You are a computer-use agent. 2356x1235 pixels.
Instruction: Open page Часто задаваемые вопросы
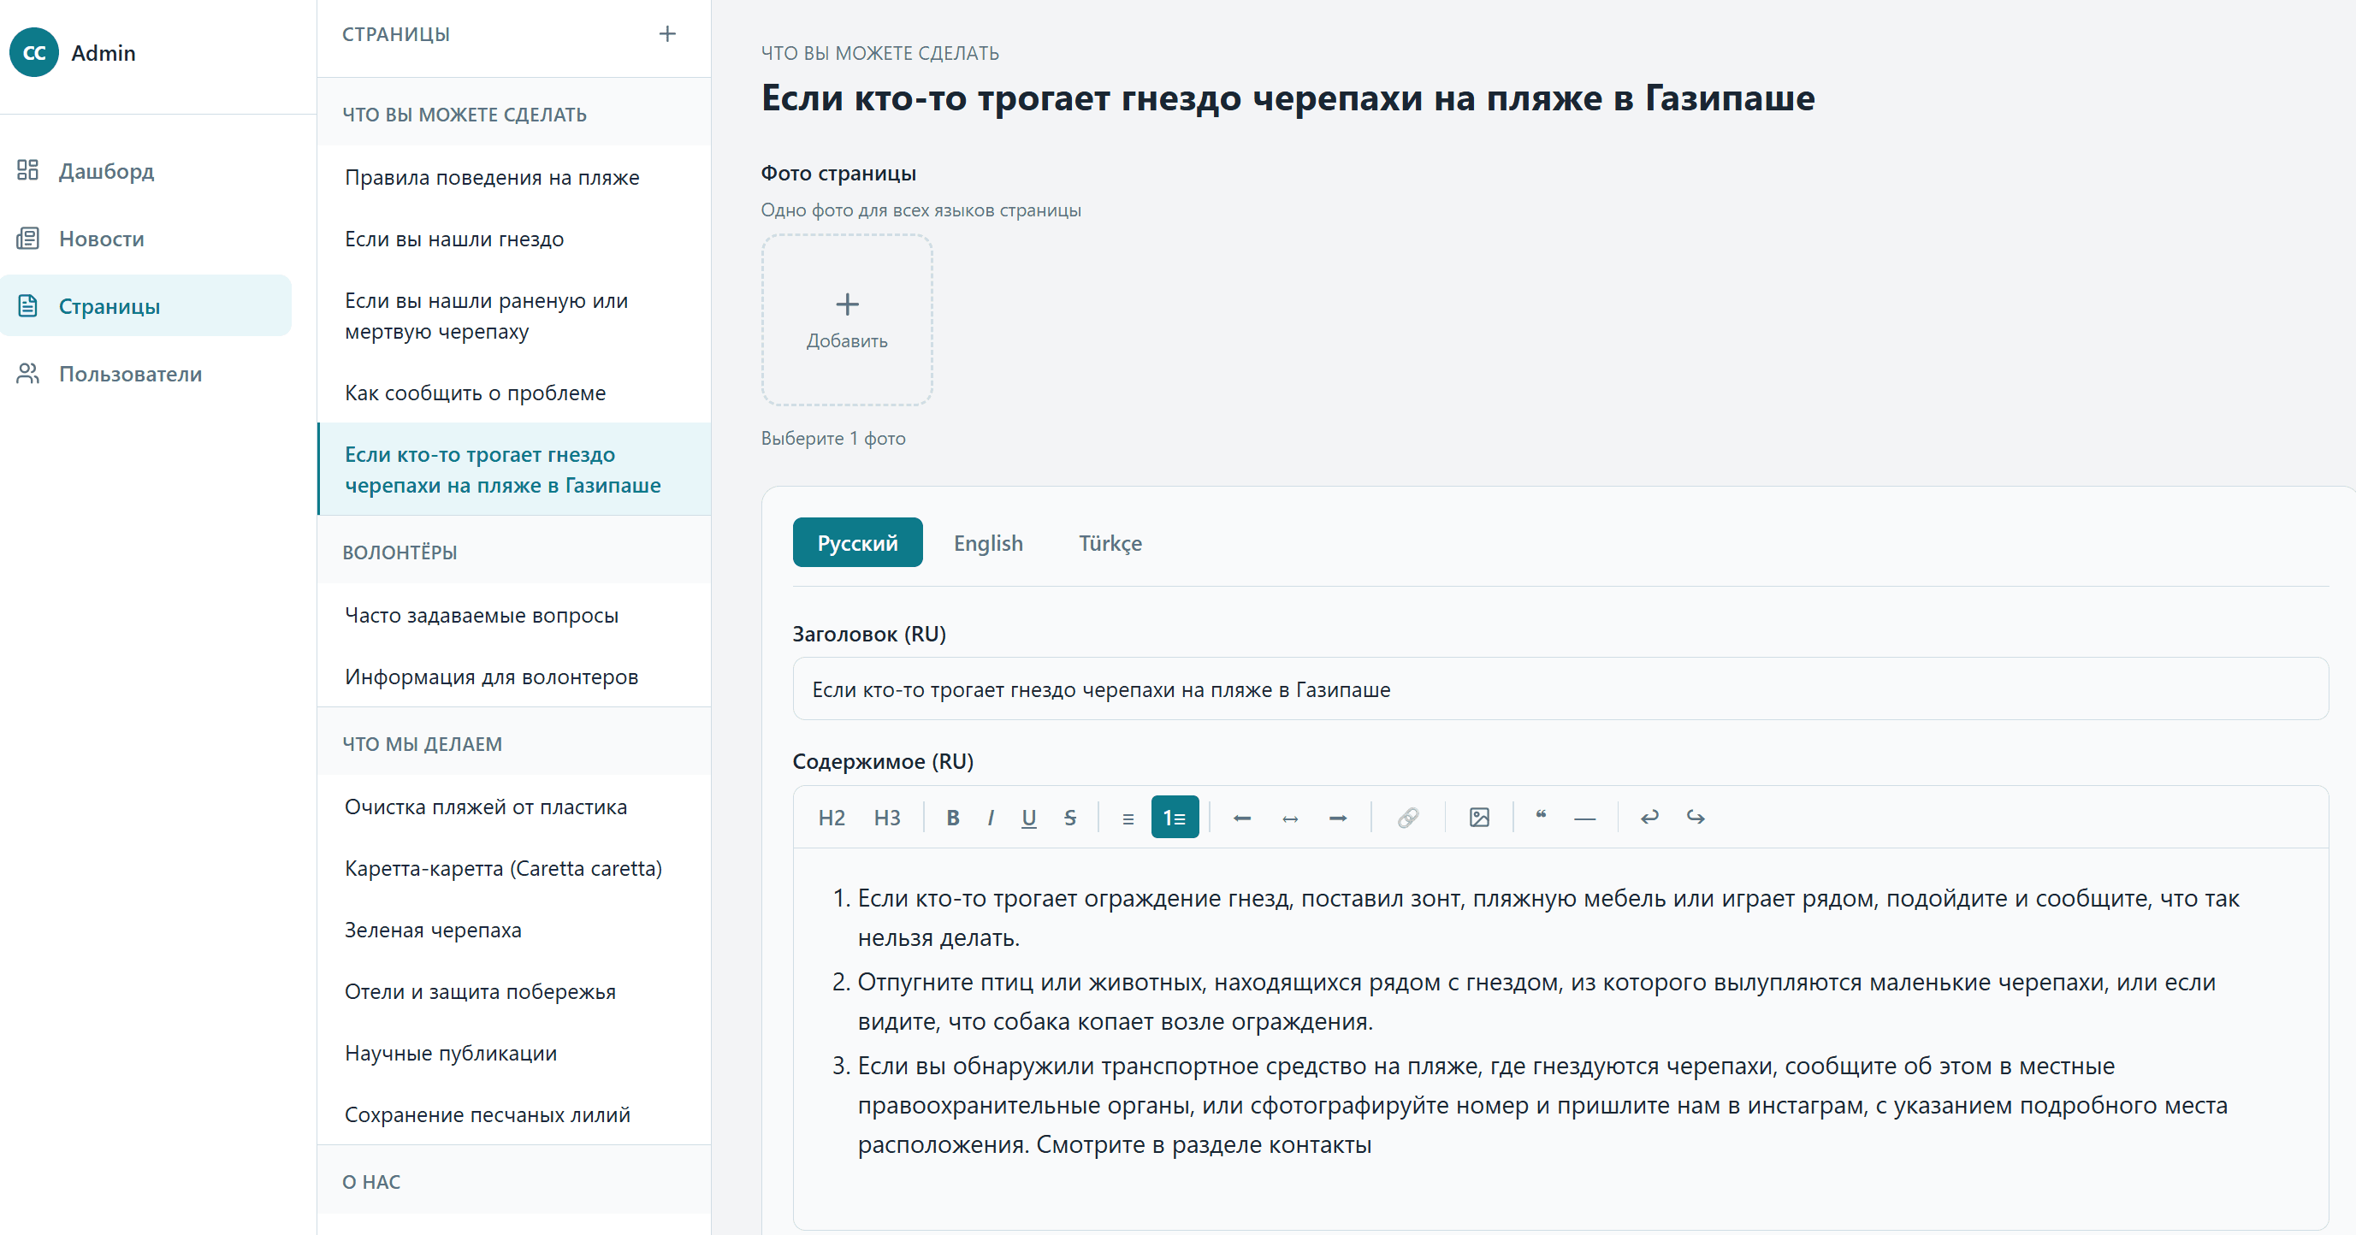514,615
